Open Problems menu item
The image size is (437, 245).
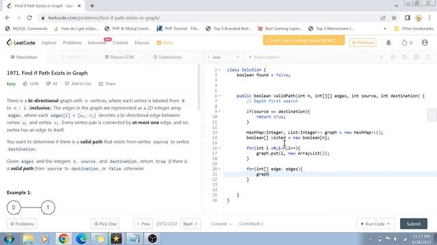coord(72,42)
